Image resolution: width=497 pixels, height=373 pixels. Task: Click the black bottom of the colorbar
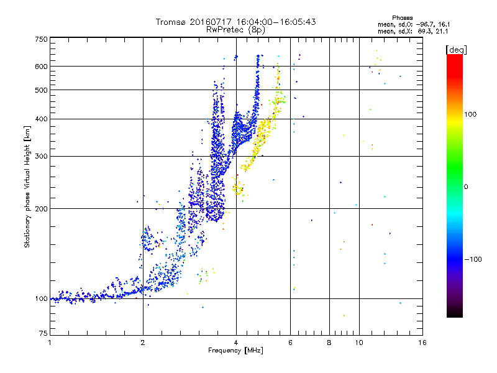coord(455,313)
